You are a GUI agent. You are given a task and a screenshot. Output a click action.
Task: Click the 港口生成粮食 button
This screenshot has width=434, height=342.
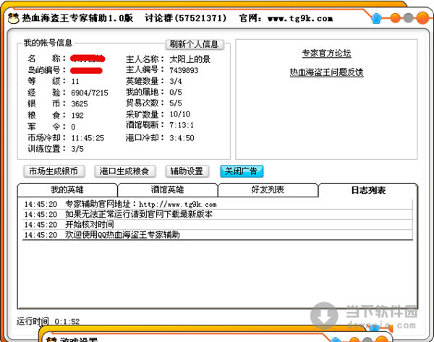124,171
